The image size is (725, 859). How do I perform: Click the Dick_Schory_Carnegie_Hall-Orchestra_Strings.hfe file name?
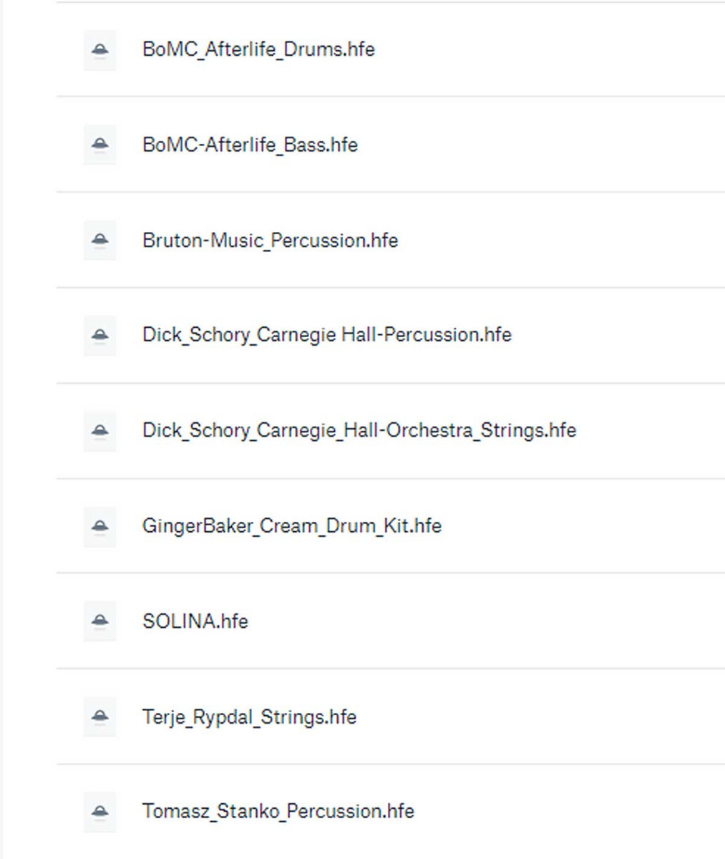(x=359, y=430)
